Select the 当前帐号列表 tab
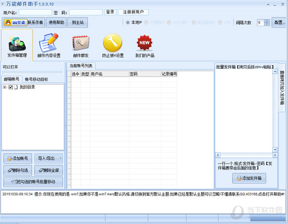Viewport: 288px width, 224px height. click(x=81, y=66)
